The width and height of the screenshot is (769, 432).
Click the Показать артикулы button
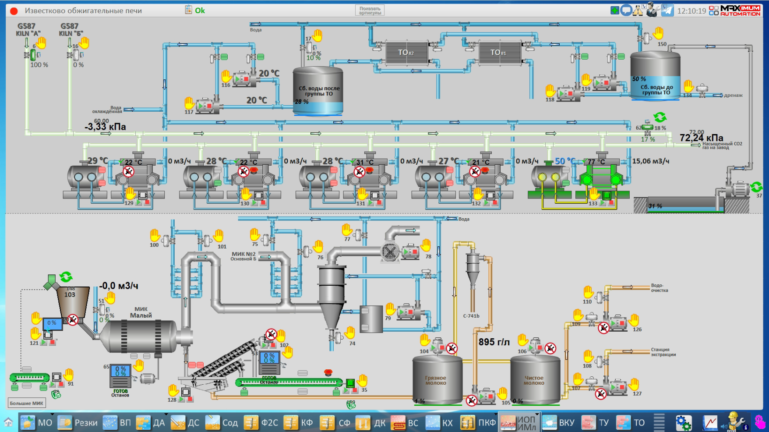(370, 11)
